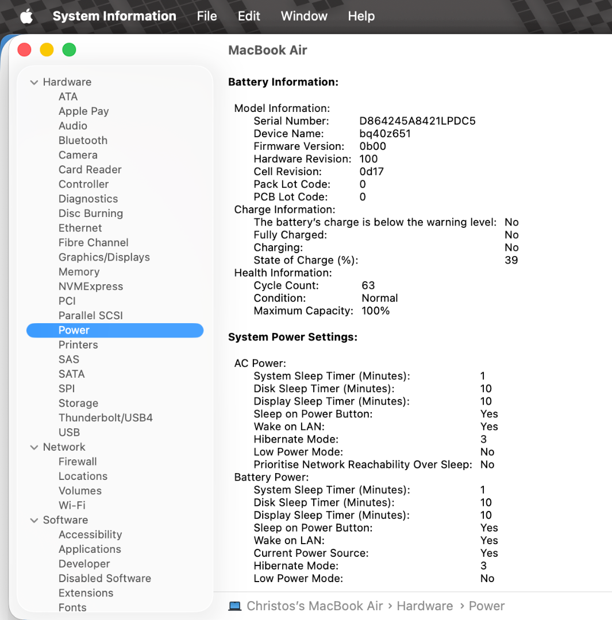This screenshot has height=620, width=612.
Task: Select Printers in the sidebar
Action: [78, 345]
